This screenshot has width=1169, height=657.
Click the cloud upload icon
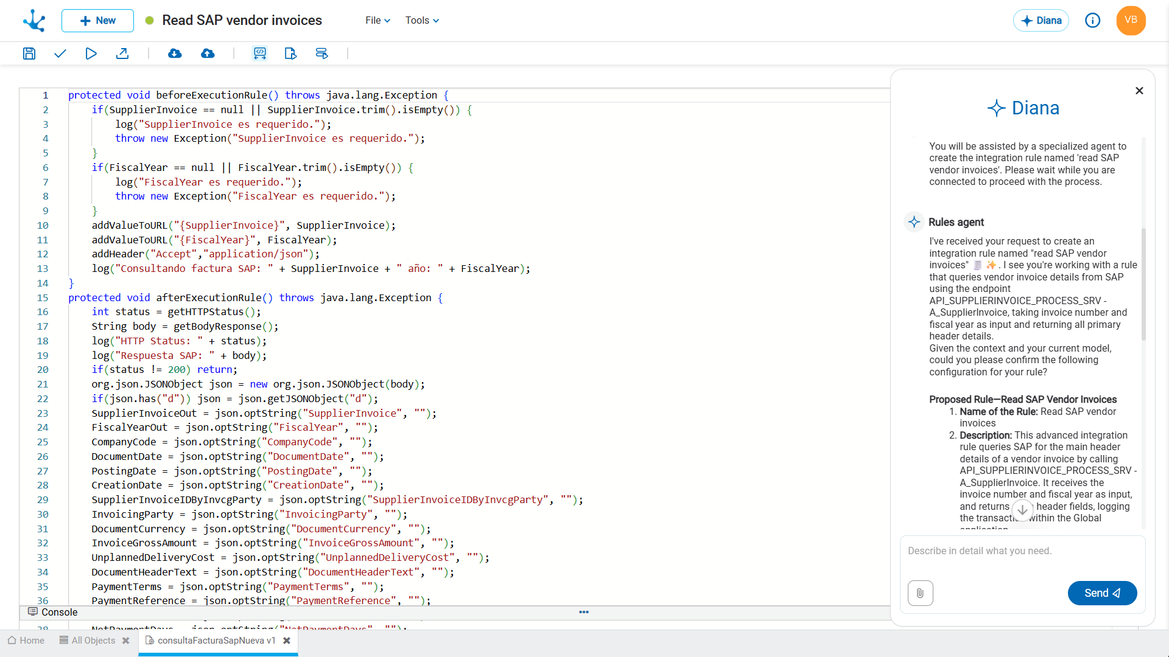(208, 54)
